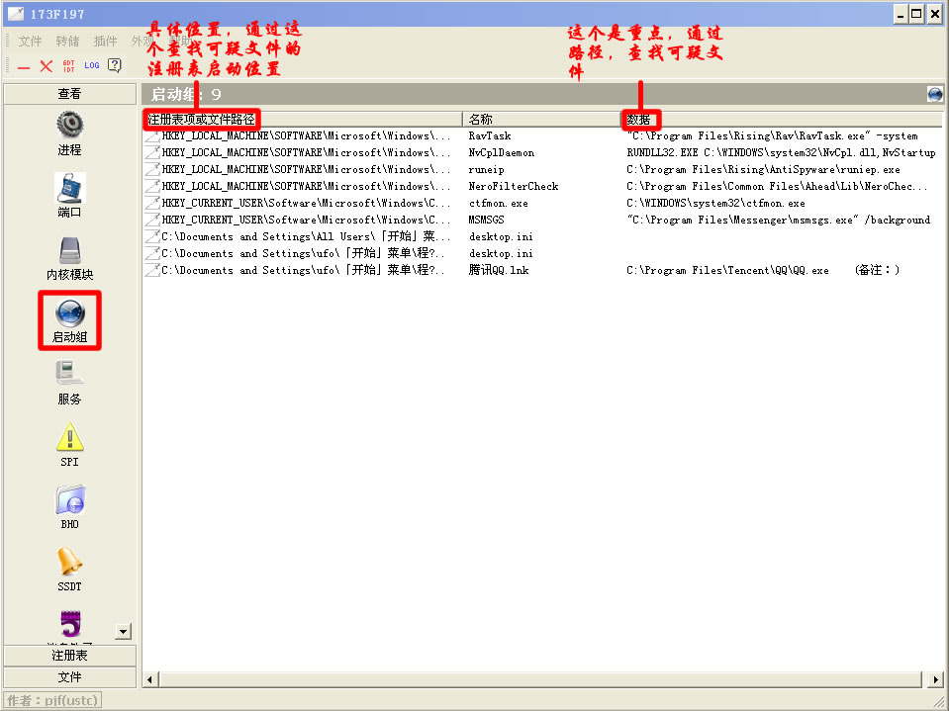Image resolution: width=949 pixels, height=711 pixels.
Task: Click the purple icon below SSDT
Action: [70, 624]
